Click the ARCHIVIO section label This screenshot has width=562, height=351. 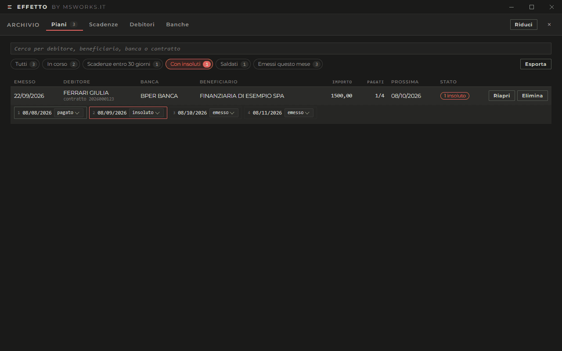(x=23, y=25)
